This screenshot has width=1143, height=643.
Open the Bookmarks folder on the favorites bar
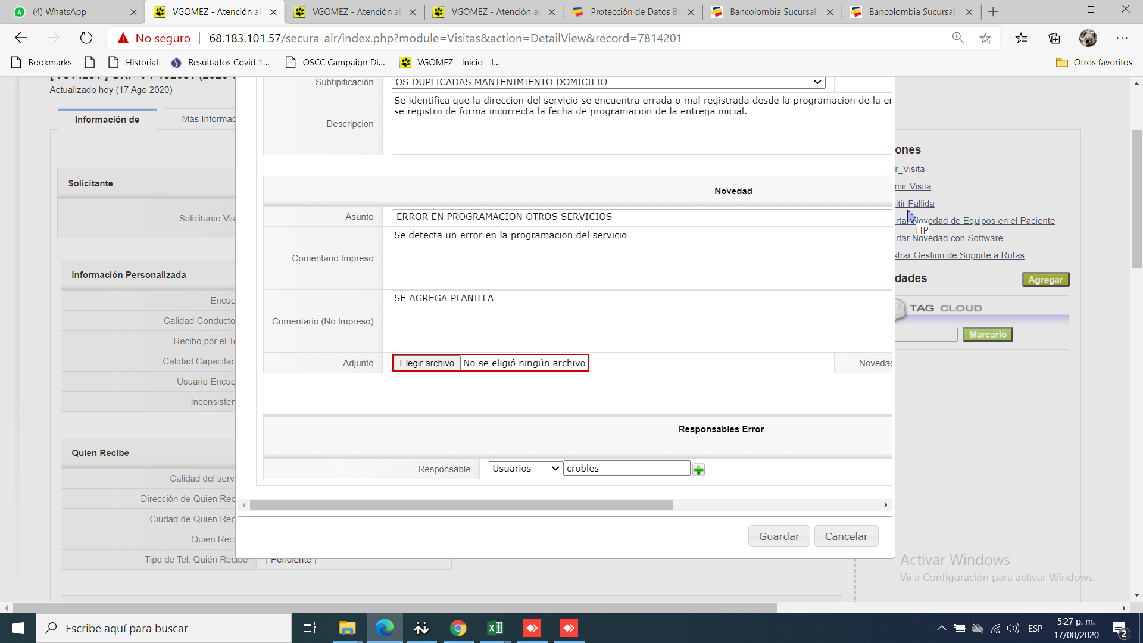[42, 63]
